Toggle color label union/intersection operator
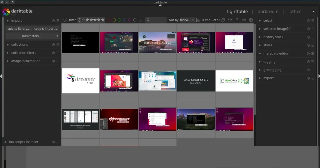Screen dimensions: 320x168 coord(140,20)
